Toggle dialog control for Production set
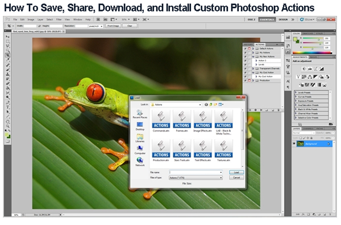 249,80
